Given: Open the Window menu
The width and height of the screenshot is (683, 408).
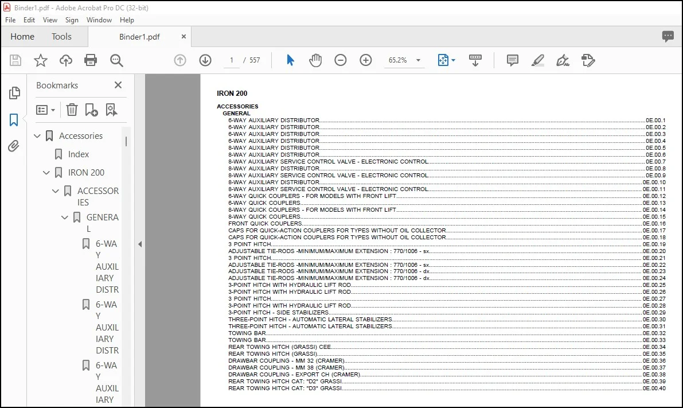Looking at the screenshot, I should click(x=99, y=20).
